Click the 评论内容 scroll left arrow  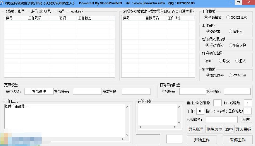pyautogui.click(x=140, y=127)
